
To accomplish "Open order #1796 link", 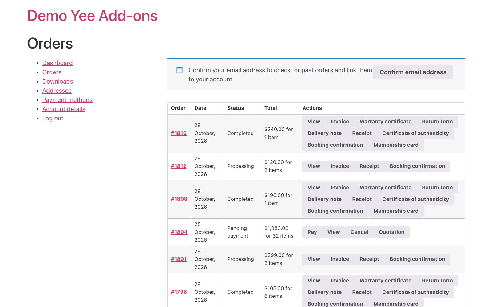I will [179, 292].
